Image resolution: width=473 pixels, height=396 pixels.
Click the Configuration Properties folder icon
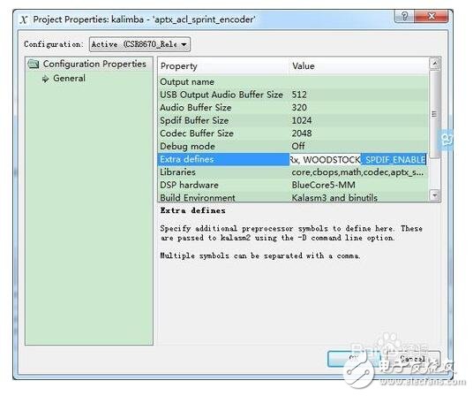[34, 64]
